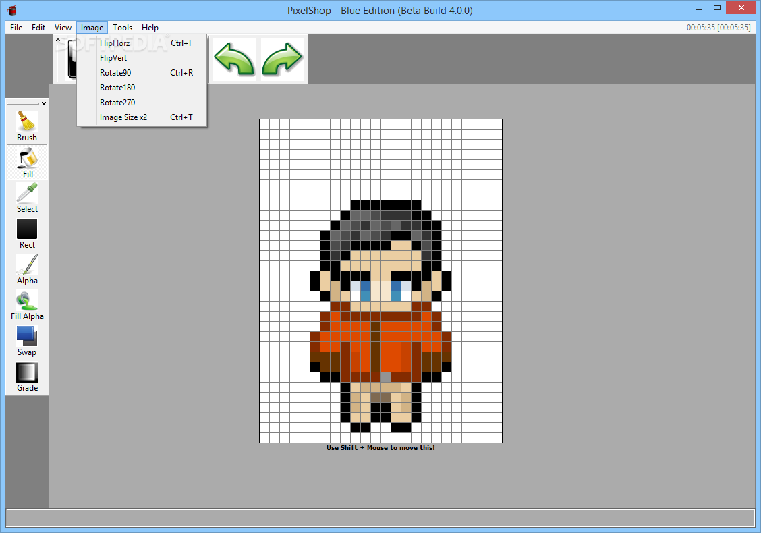Minimize the PixelShop window
Image resolution: width=761 pixels, height=533 pixels.
[x=699, y=8]
